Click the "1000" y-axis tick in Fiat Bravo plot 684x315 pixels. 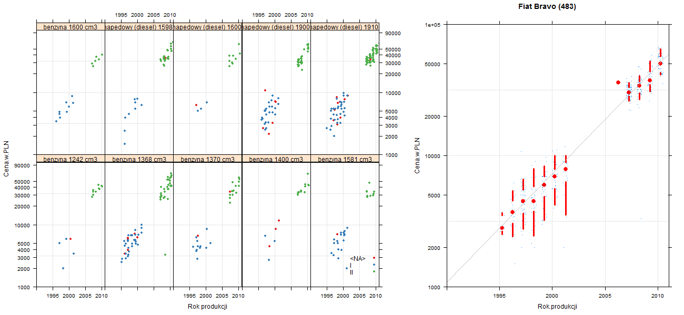coord(435,287)
